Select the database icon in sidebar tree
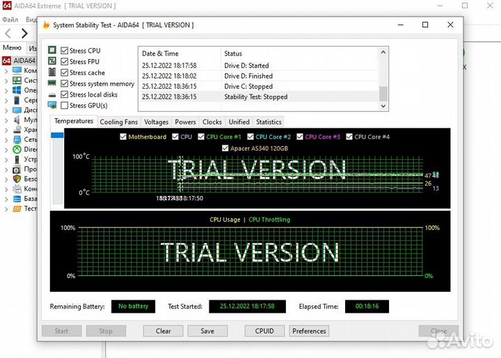 click(18, 198)
